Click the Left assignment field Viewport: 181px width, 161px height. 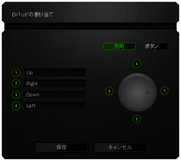(54, 106)
